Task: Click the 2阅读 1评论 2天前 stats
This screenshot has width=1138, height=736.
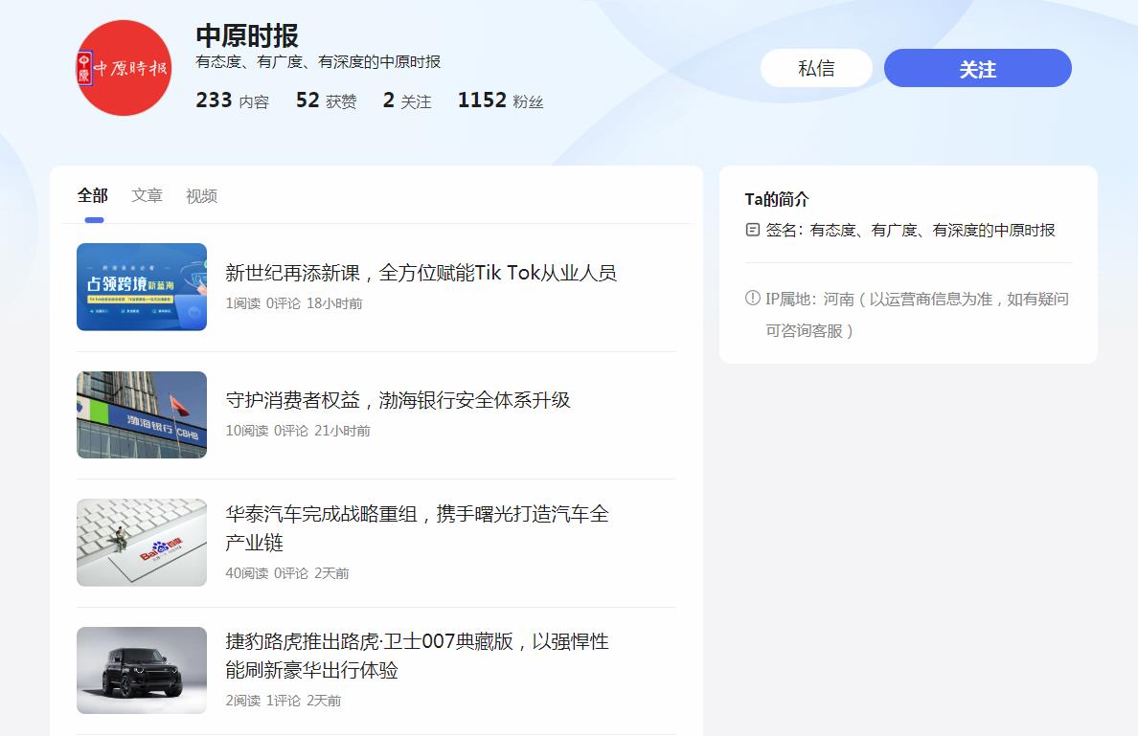Action: 283,701
